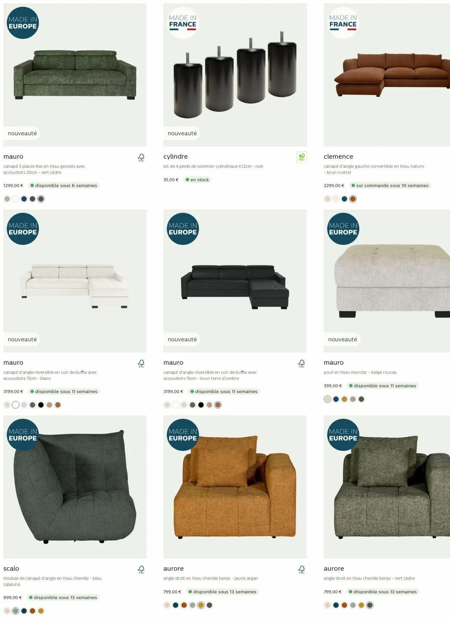Open the cylindre product title link

[x=176, y=157]
